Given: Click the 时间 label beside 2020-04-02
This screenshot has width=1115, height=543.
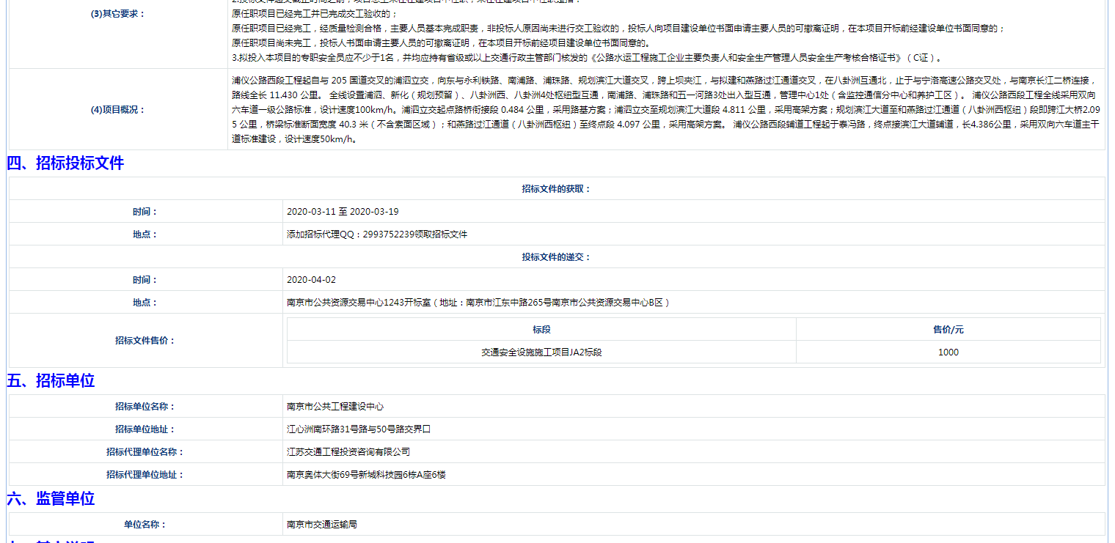Looking at the screenshot, I should pos(145,280).
